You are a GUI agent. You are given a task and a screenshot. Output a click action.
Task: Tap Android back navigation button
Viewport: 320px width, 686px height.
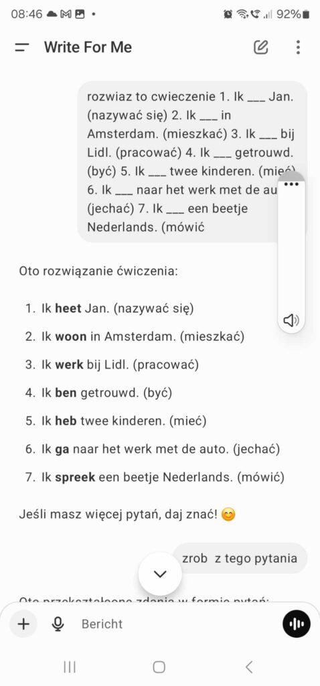[x=249, y=667]
